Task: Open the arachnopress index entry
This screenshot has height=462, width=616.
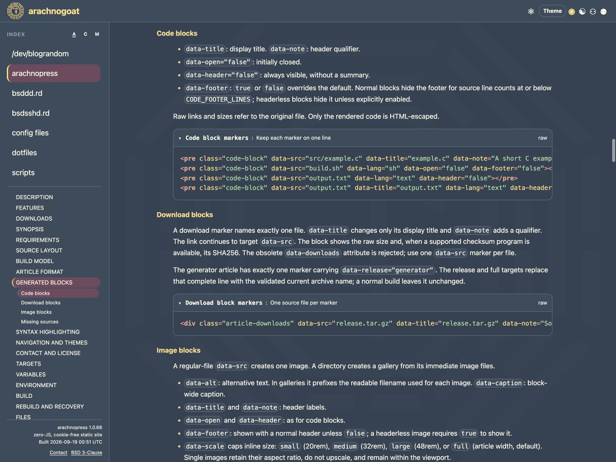Action: [x=54, y=73]
